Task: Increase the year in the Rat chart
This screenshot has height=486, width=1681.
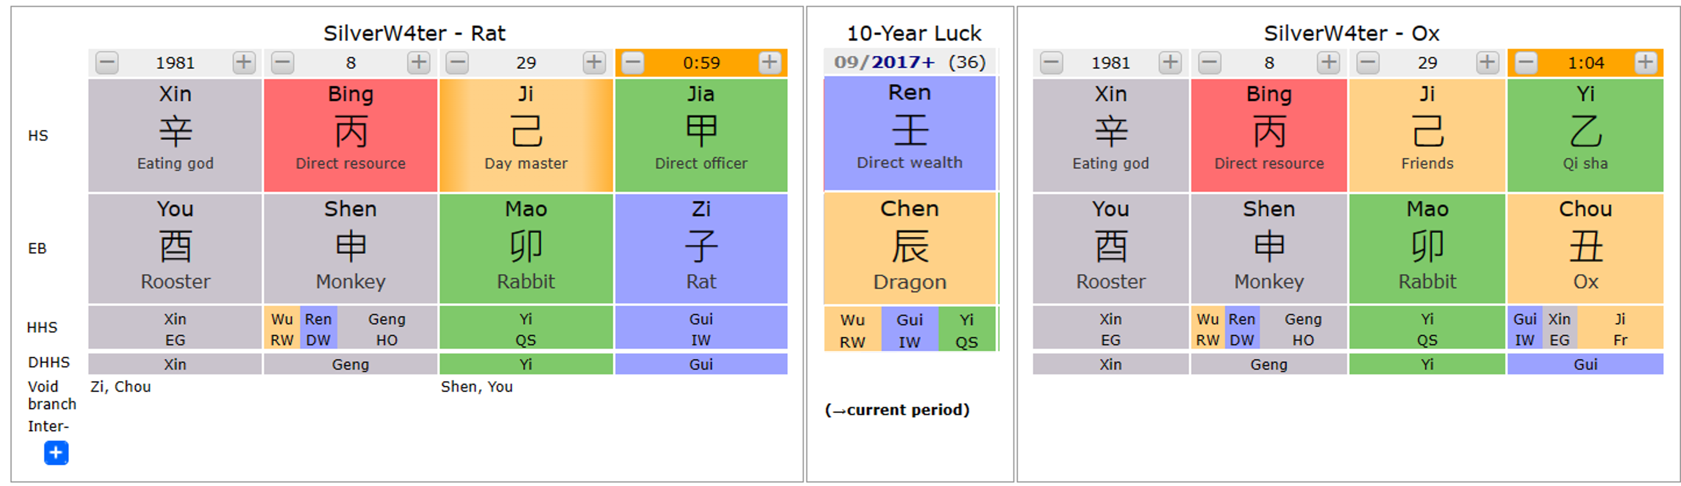Action: click(243, 63)
